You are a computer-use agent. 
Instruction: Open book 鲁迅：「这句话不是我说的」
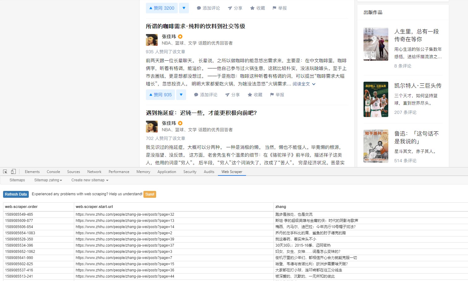(x=416, y=137)
